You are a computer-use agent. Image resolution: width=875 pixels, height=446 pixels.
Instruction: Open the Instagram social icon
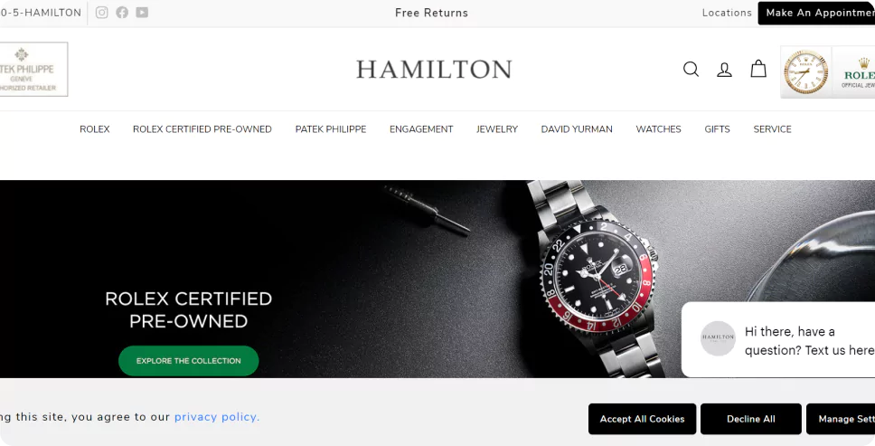101,13
